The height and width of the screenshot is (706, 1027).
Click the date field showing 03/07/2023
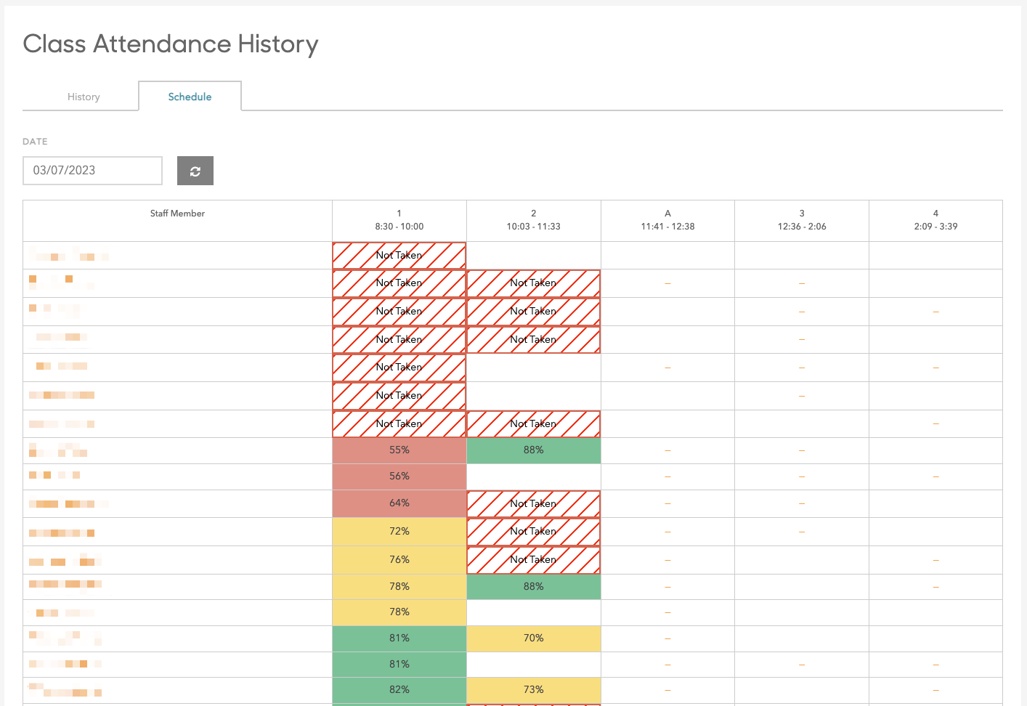92,171
